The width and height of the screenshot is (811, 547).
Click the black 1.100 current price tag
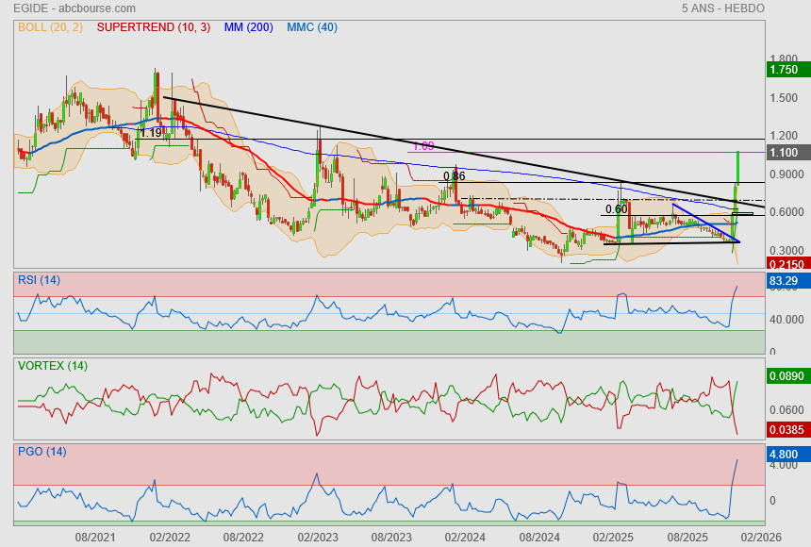[785, 153]
